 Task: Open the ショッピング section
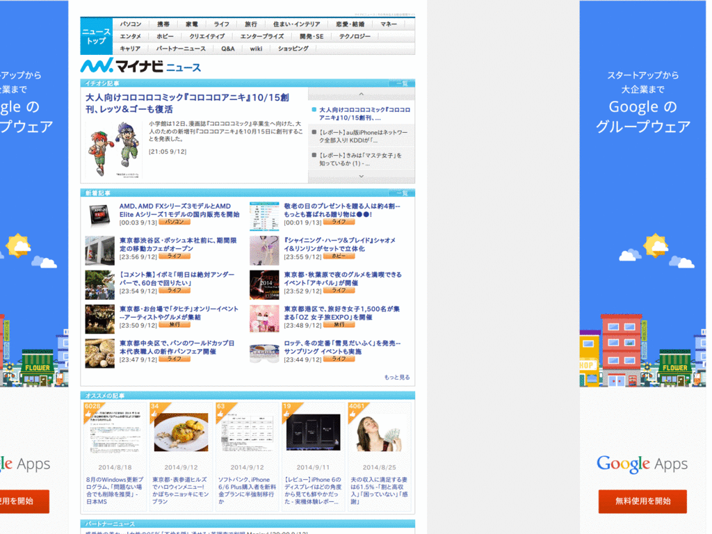(x=293, y=49)
